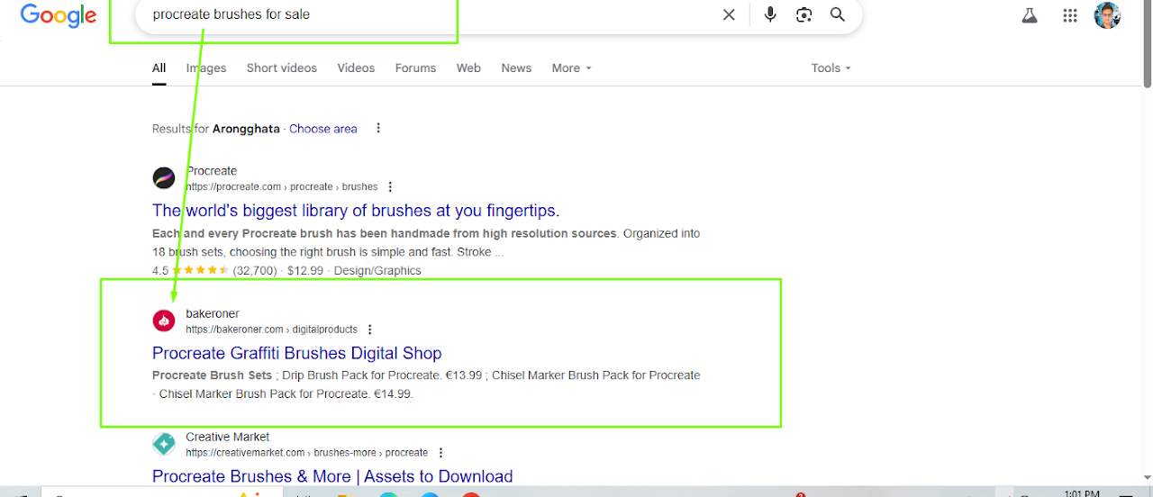This screenshot has width=1153, height=497.
Task: Open Google Lens image search
Action: [x=803, y=14]
